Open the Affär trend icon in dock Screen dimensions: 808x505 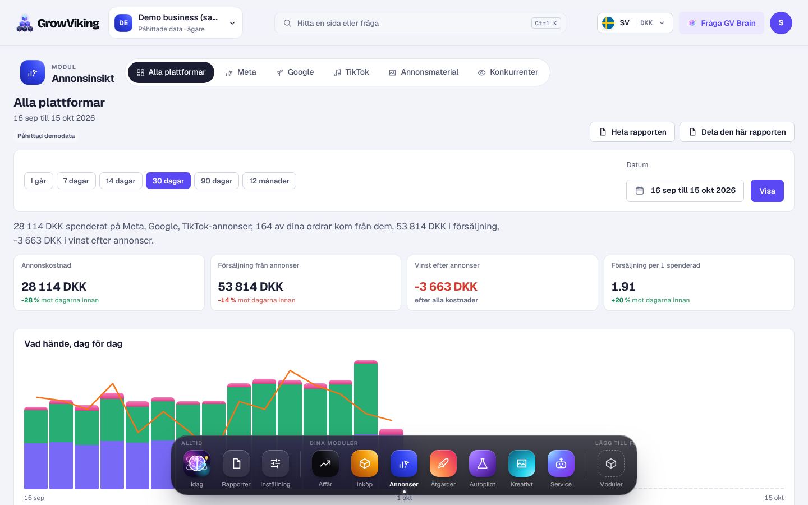tap(325, 463)
